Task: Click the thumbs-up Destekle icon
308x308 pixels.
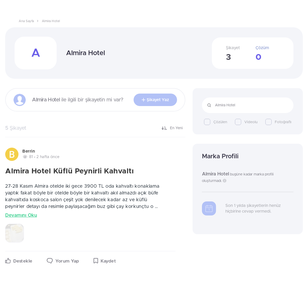Action: (x=8, y=261)
